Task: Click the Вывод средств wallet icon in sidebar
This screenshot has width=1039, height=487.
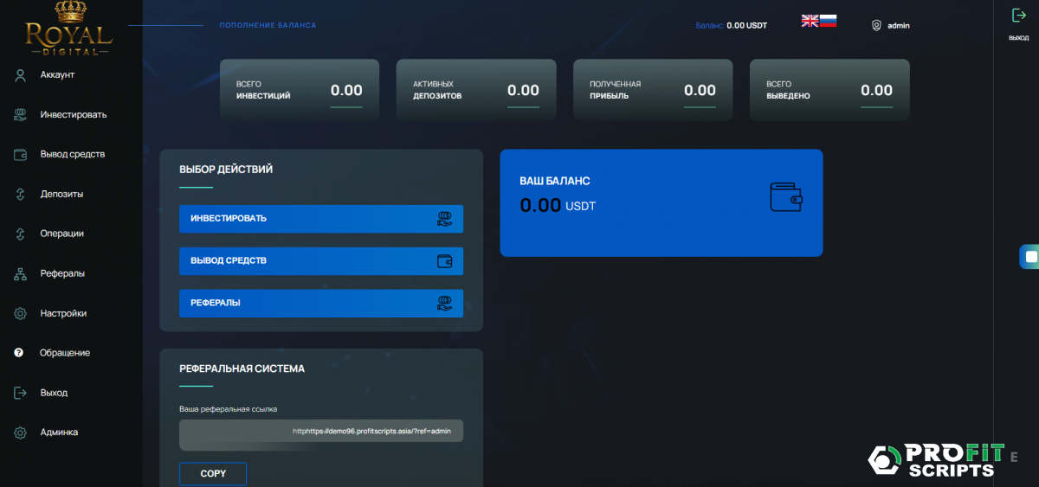Action: coord(21,155)
